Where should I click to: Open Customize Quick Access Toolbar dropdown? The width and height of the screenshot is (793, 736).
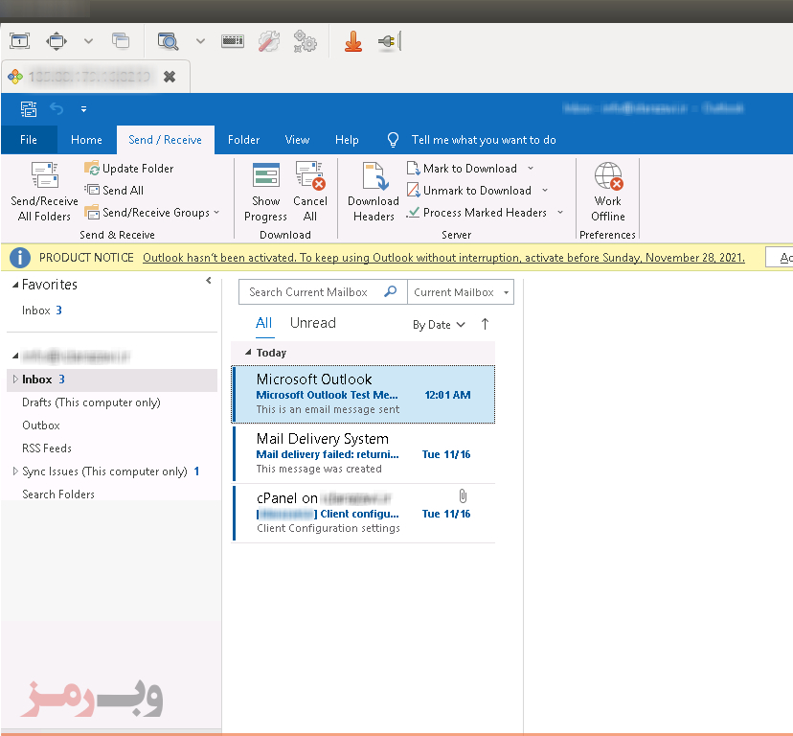pos(84,109)
